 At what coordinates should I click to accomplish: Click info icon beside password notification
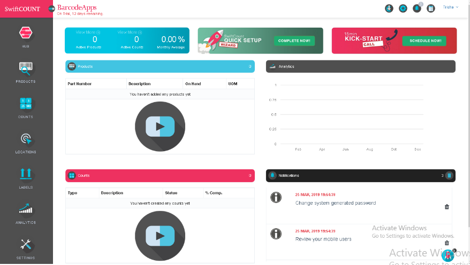point(276,197)
